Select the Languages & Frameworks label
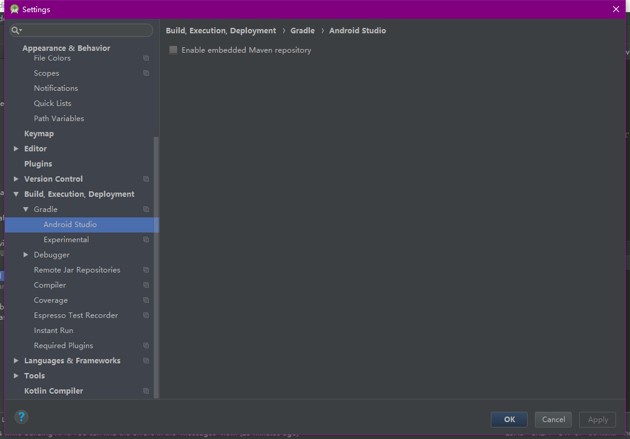Viewport: 630px width, 439px height. click(73, 361)
